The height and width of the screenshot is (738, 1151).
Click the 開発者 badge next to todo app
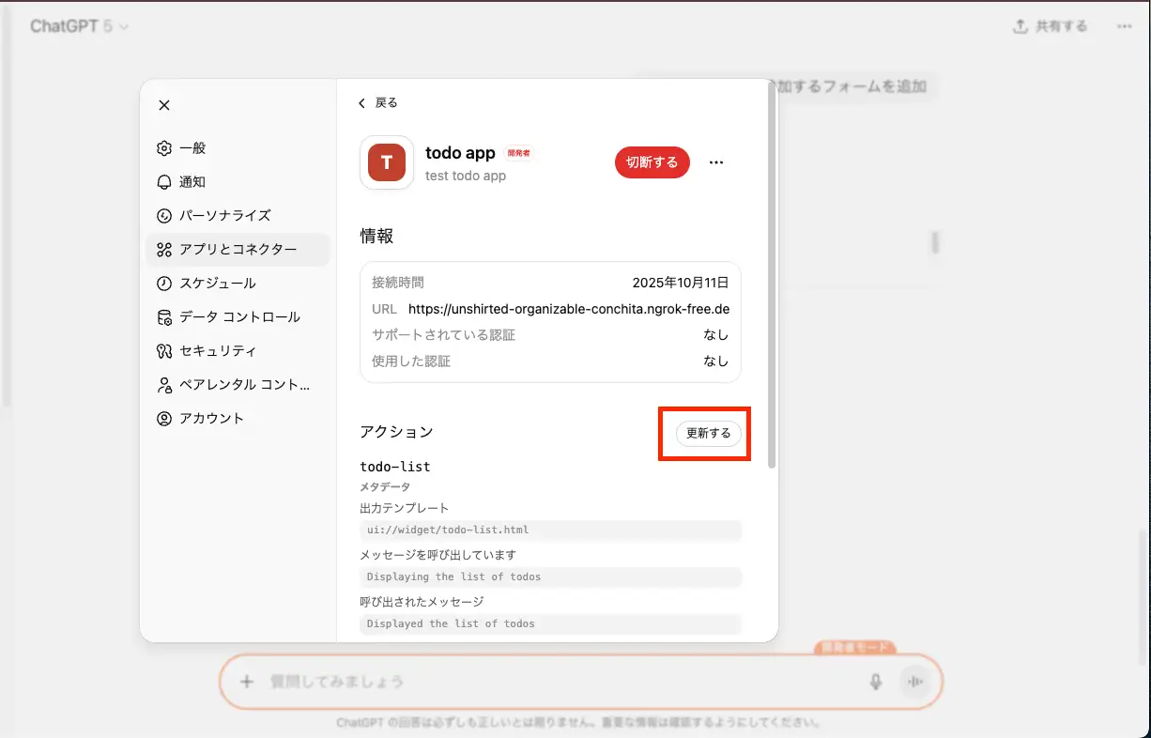coord(519,153)
